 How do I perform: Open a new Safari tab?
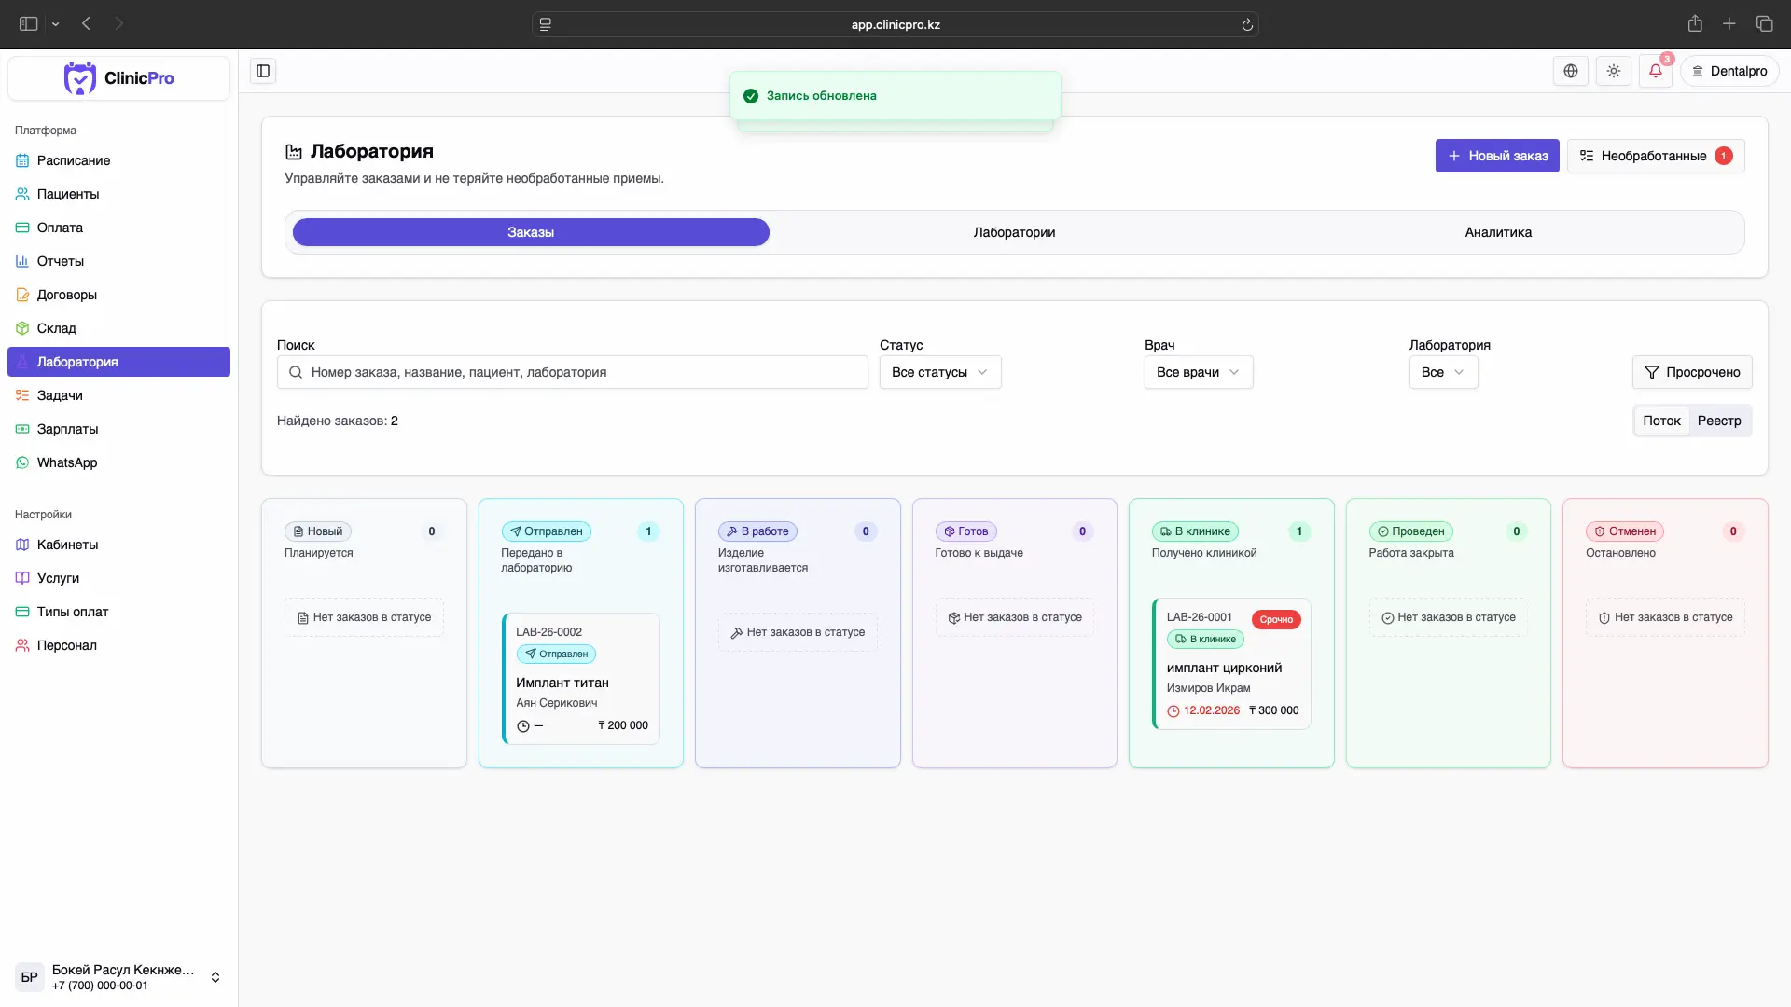(x=1729, y=23)
